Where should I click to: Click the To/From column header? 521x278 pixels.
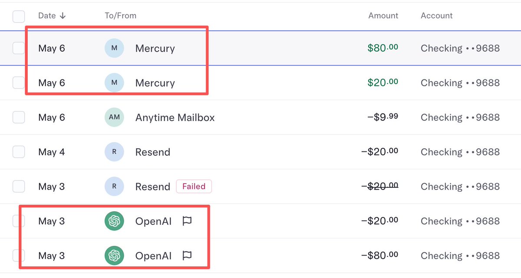121,16
